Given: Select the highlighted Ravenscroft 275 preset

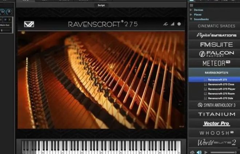Looking at the screenshot, I should click(x=214, y=80).
